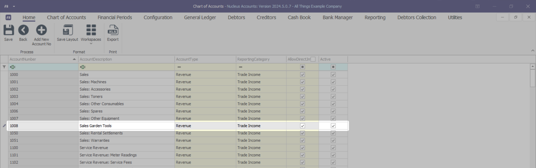This screenshot has width=536, height=168.
Task: Click the Save disk icon
Action: tap(8, 30)
